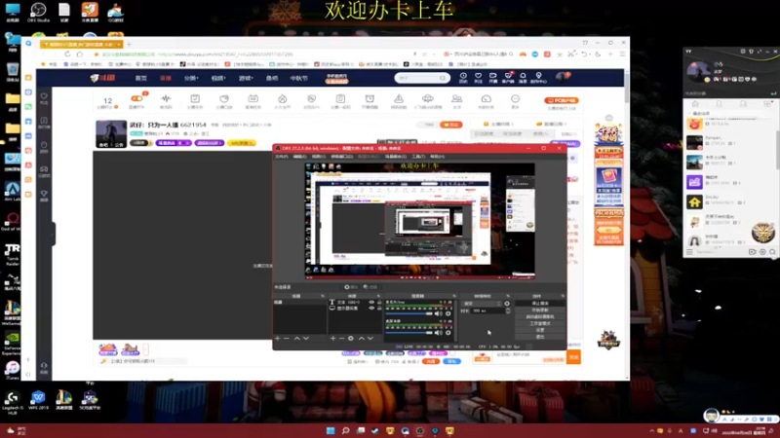
Task: Expand the Douyu games nav dropdown
Action: (246, 78)
